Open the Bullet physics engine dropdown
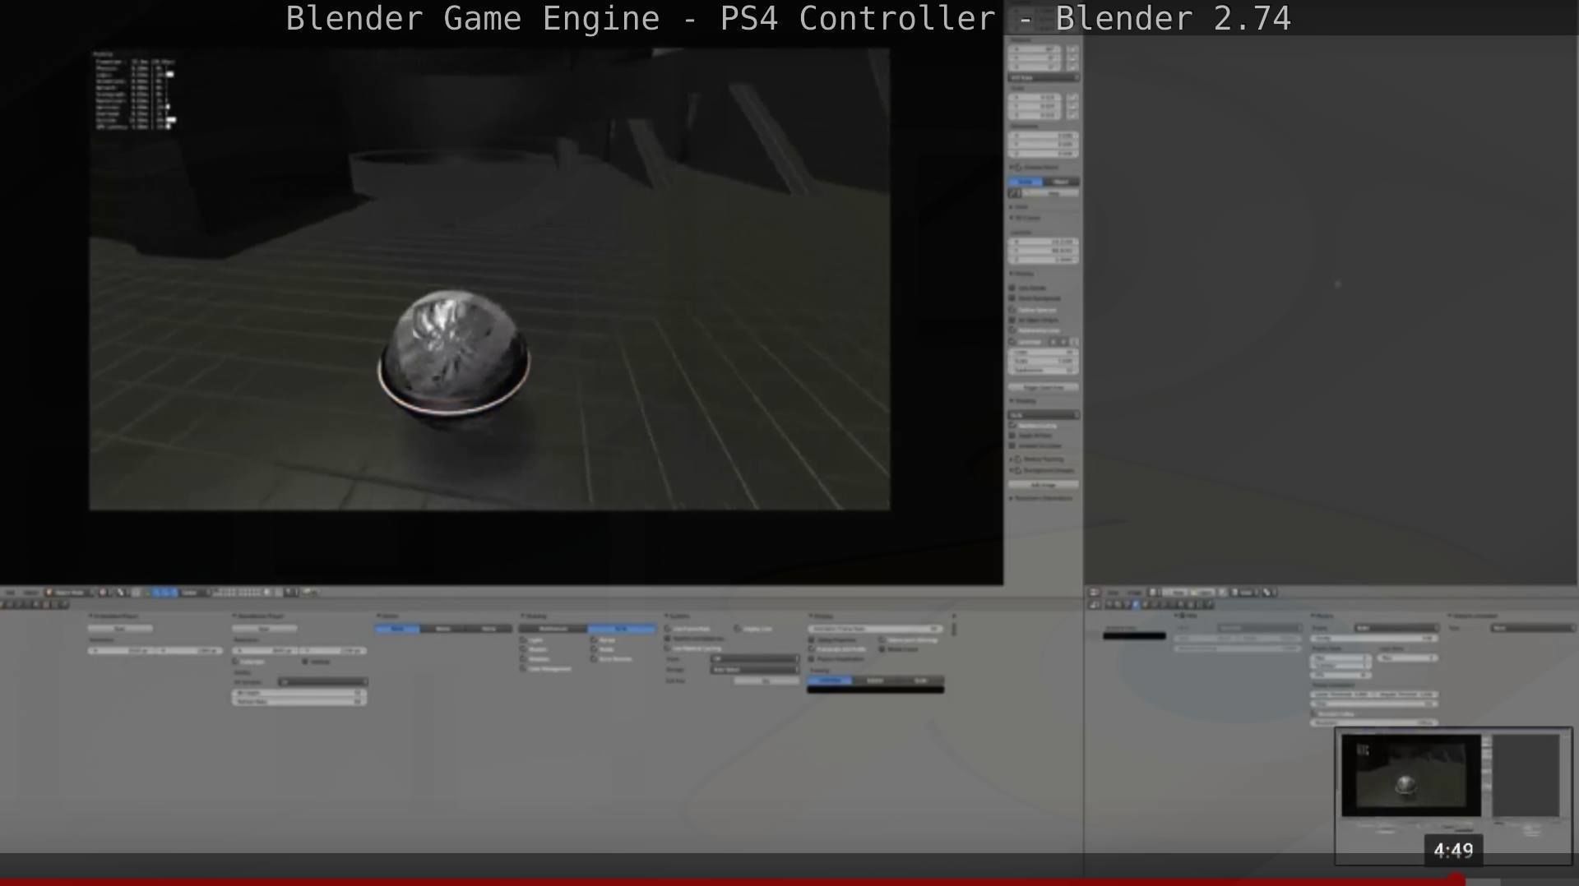 click(1396, 628)
